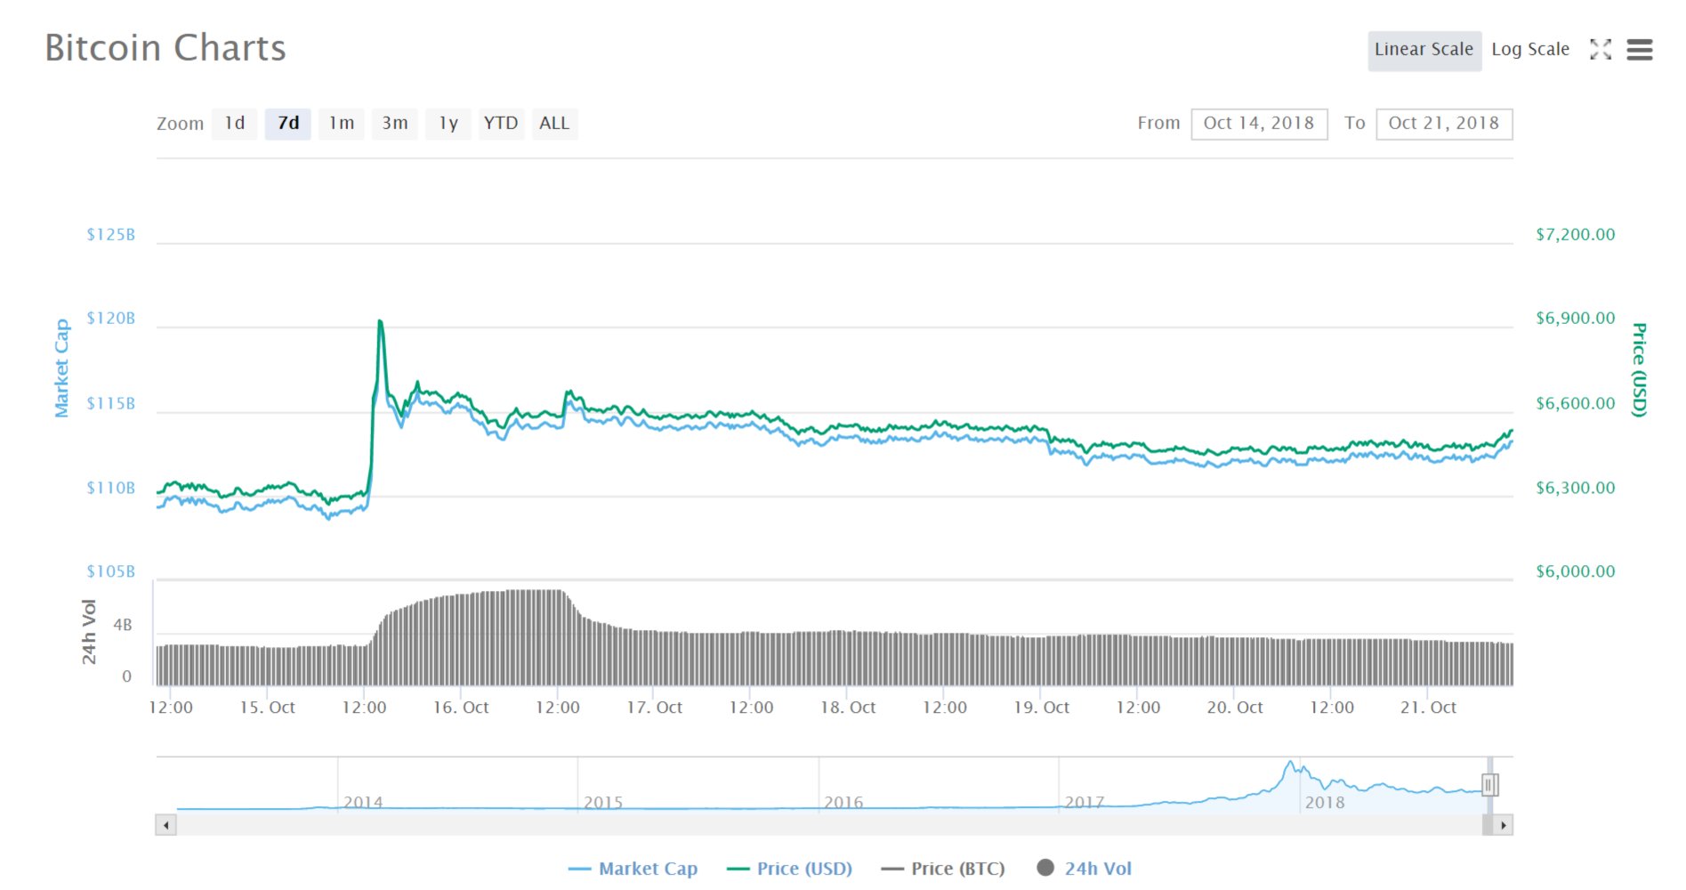Click the 15. Oct date axis label
This screenshot has width=1686, height=890.
pos(267,708)
